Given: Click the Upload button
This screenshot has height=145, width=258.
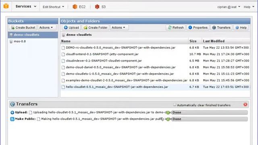Looking at the screenshot, I should (71, 28).
